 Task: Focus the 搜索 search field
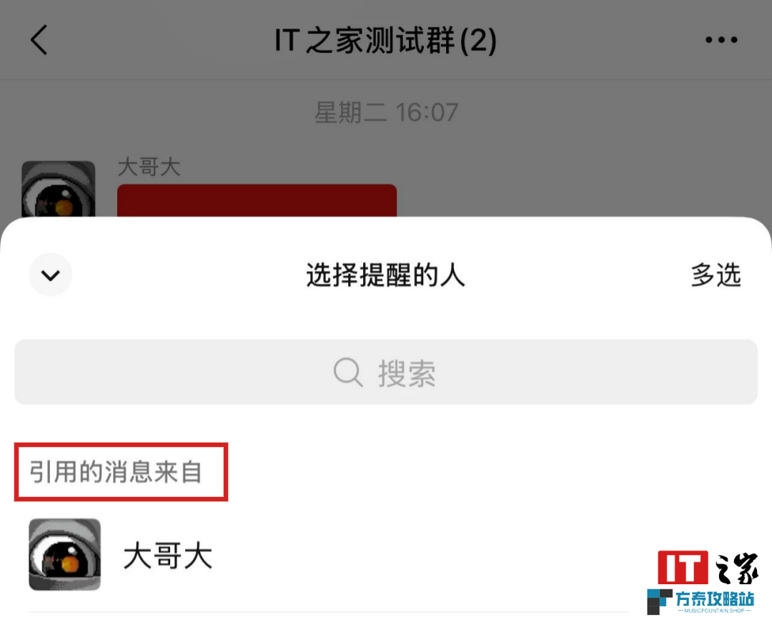click(x=386, y=373)
